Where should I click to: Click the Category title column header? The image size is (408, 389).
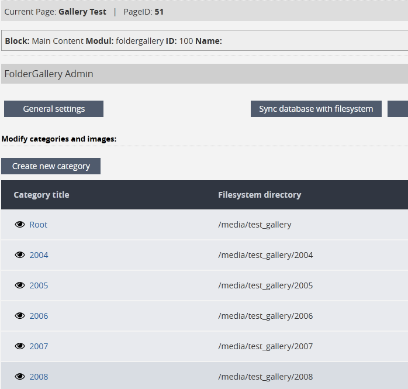[42, 195]
